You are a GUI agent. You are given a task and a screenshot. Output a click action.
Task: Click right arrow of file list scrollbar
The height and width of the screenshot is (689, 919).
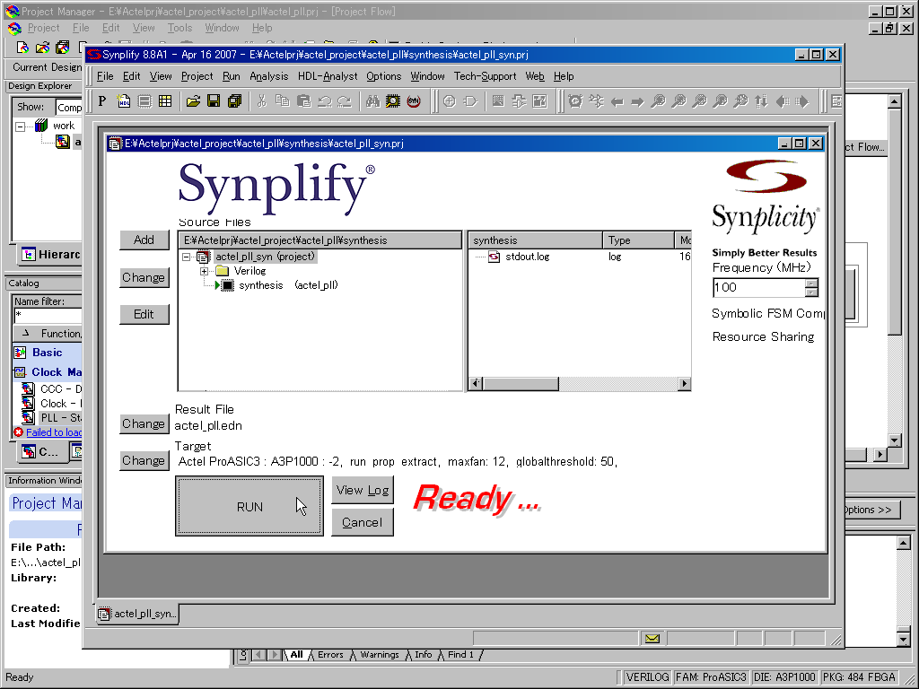(x=684, y=384)
